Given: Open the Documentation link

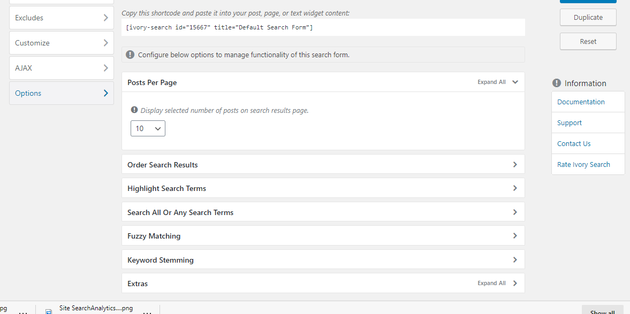Looking at the screenshot, I should pos(581,102).
